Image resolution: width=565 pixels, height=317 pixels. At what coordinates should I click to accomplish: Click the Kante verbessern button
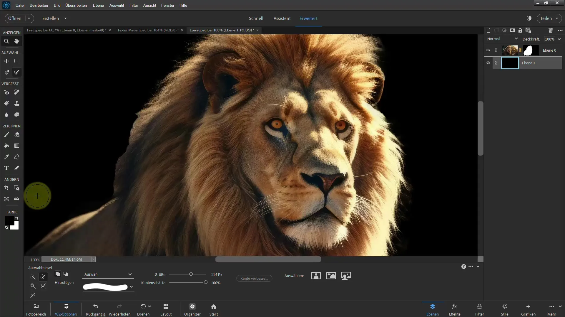254,278
